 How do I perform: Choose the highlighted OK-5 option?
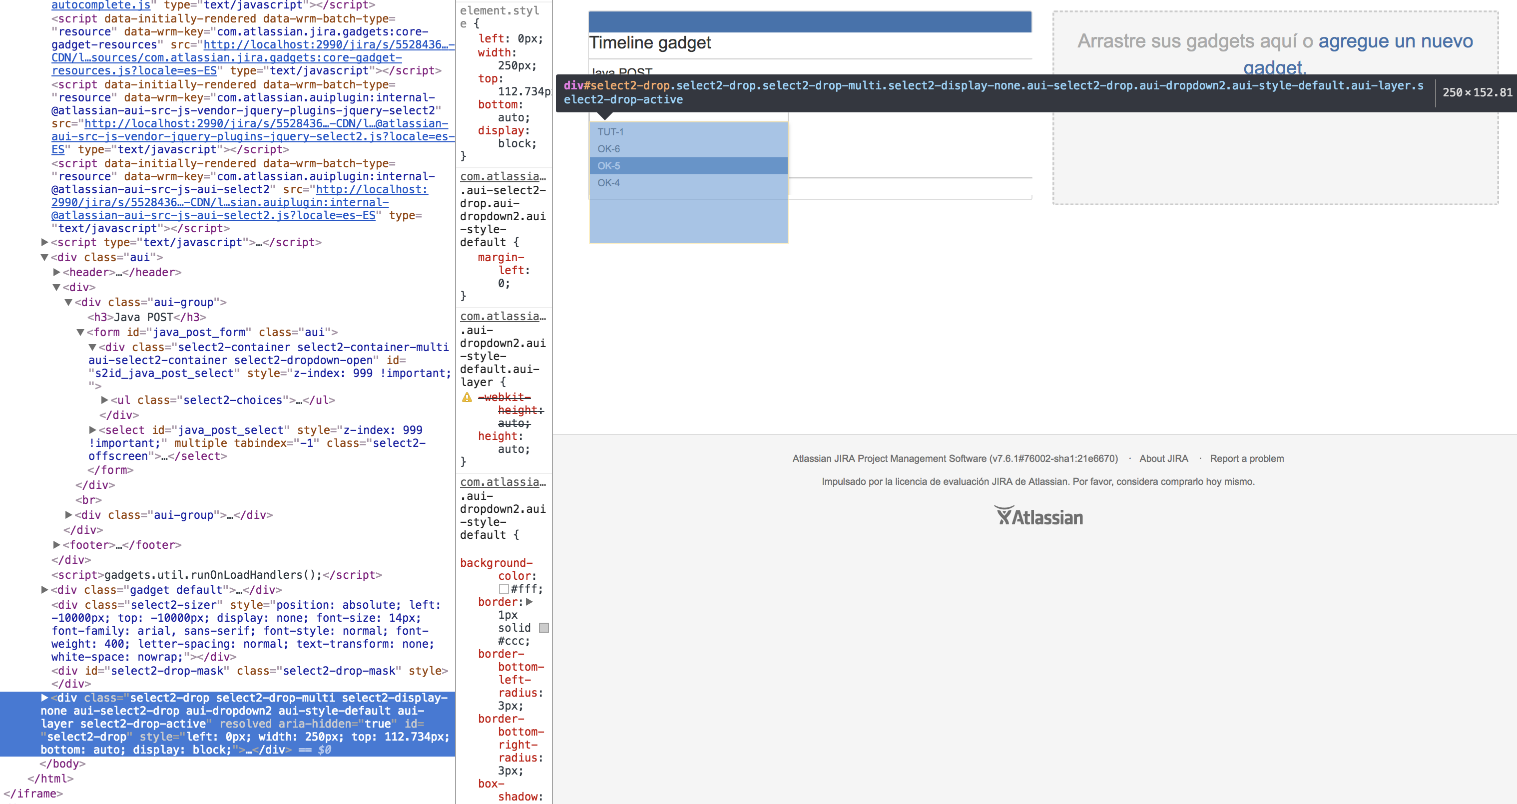point(688,166)
